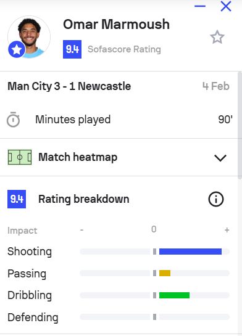242x336 pixels.
Task: Open the Omar Marmoush player name link
Action: 116,24
